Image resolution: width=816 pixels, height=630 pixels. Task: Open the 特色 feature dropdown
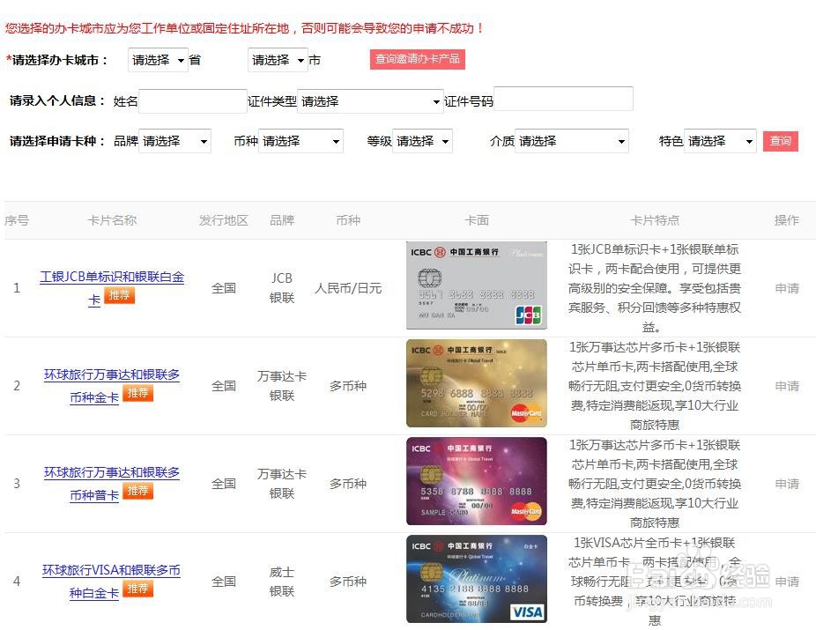[x=720, y=141]
